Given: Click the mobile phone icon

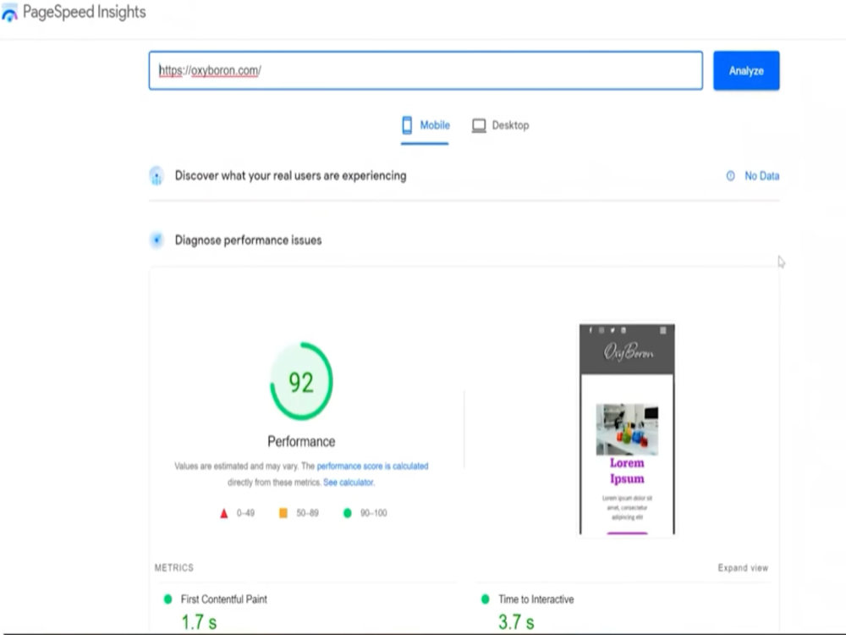Looking at the screenshot, I should (407, 125).
